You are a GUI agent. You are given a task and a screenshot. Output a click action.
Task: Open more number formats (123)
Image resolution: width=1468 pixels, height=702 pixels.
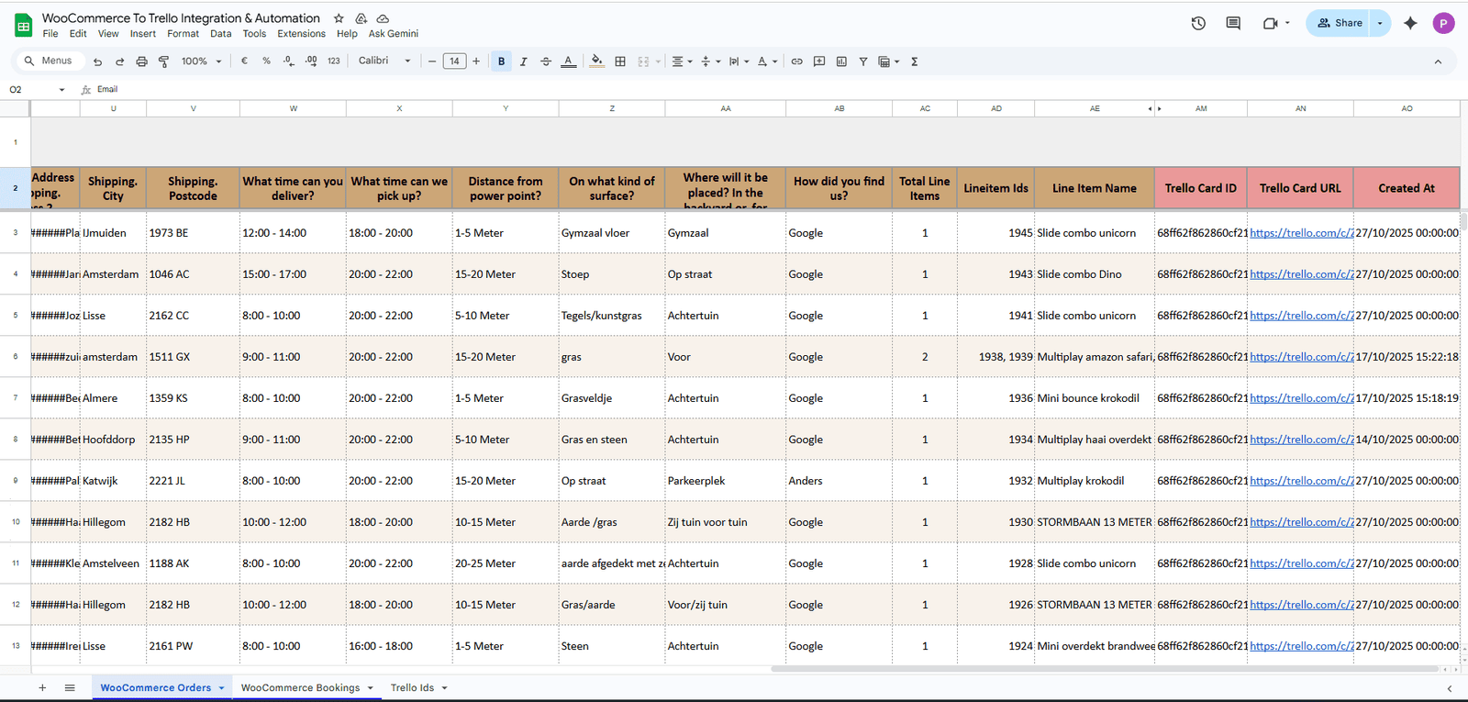coord(333,61)
